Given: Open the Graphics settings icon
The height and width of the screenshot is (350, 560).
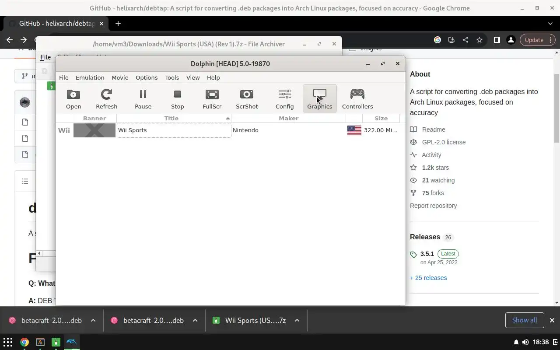Looking at the screenshot, I should coord(320,98).
